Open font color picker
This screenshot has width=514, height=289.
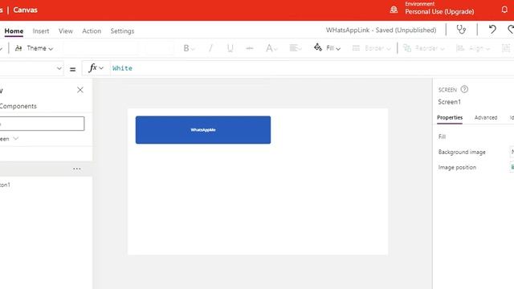271,48
